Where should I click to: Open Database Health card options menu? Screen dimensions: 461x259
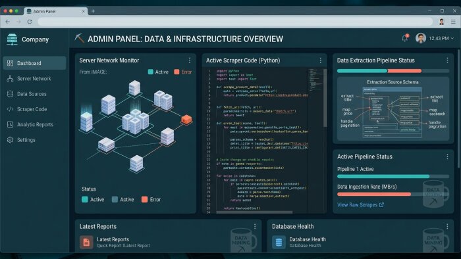click(447, 226)
